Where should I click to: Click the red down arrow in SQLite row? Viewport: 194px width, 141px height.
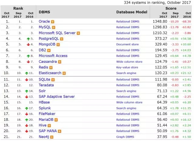pos(27,80)
